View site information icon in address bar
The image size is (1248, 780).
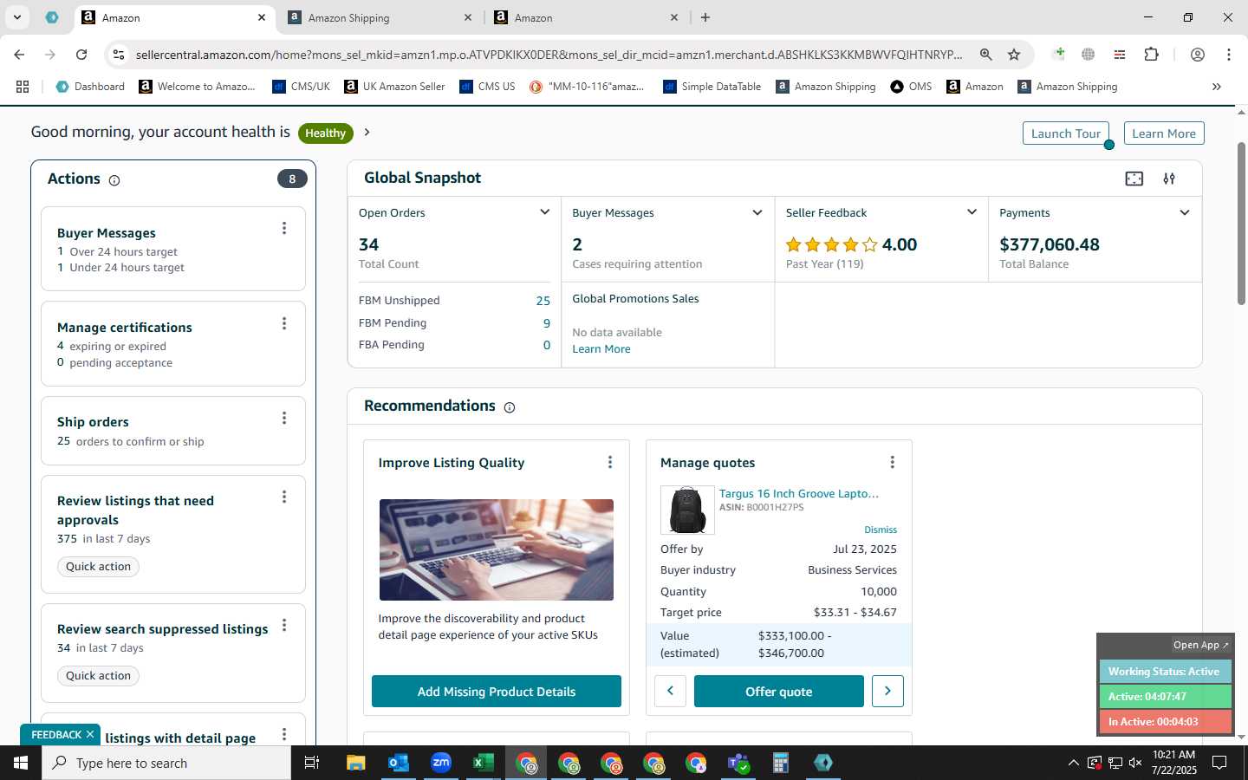pos(119,55)
